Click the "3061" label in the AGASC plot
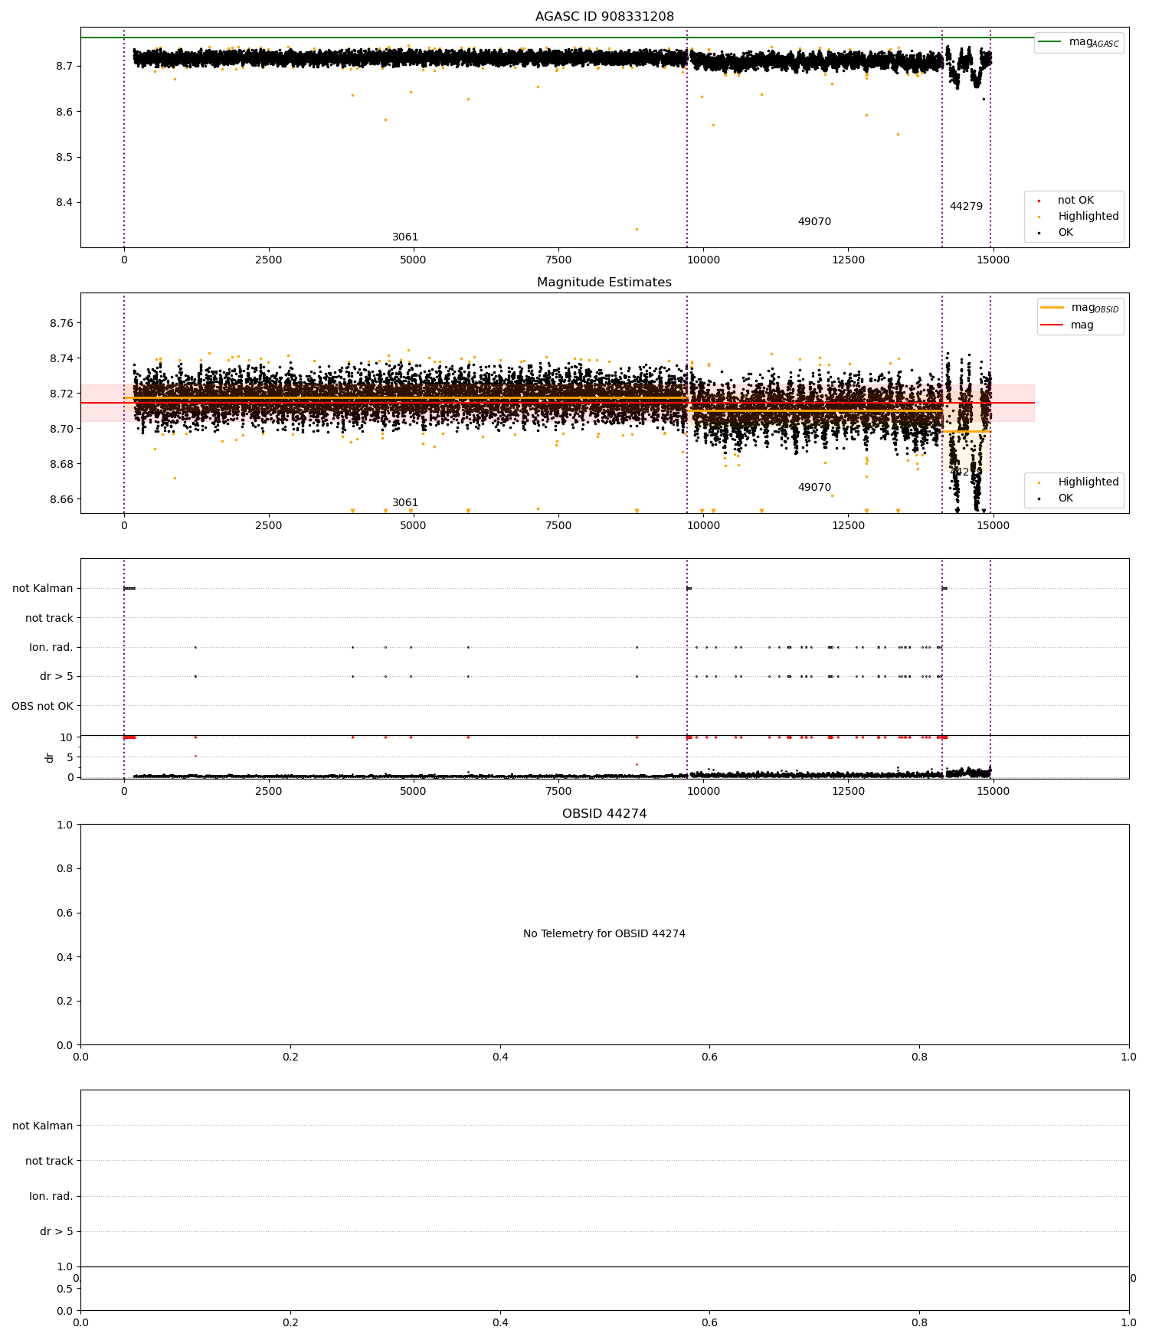This screenshot has width=1149, height=1340. (x=405, y=237)
